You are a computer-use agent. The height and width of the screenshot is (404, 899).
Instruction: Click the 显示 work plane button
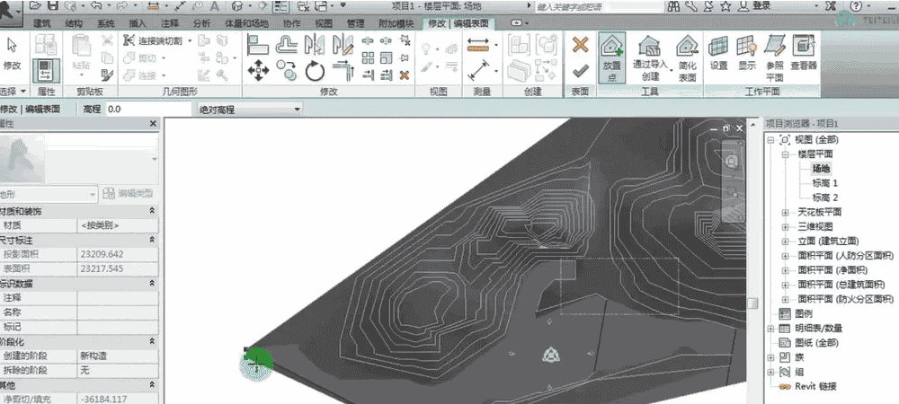(x=746, y=51)
